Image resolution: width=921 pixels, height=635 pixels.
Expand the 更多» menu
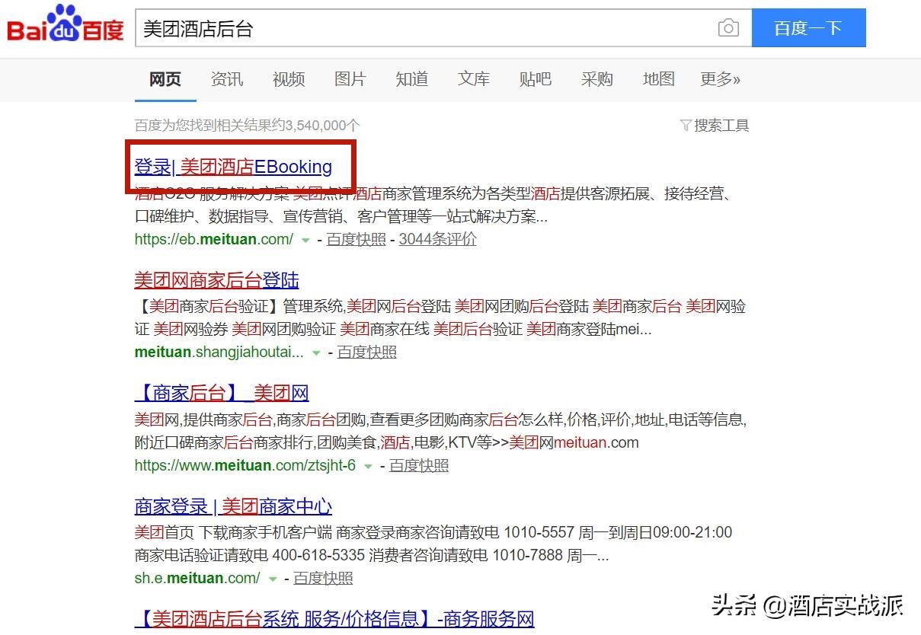click(719, 78)
